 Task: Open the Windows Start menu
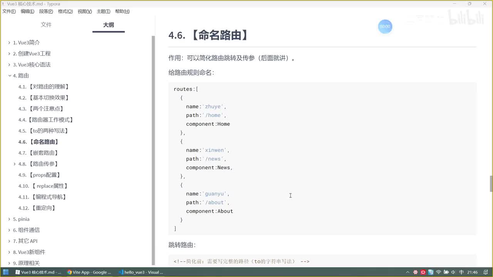[x=6, y=272]
